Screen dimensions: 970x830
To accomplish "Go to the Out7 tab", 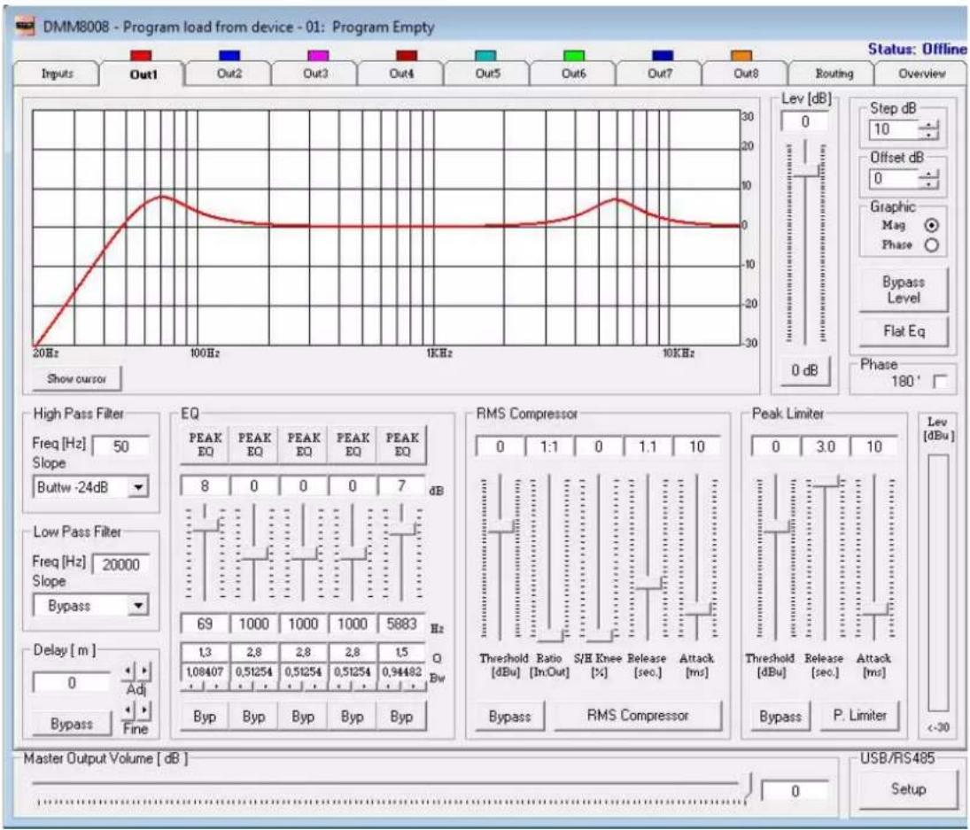I will [x=659, y=74].
